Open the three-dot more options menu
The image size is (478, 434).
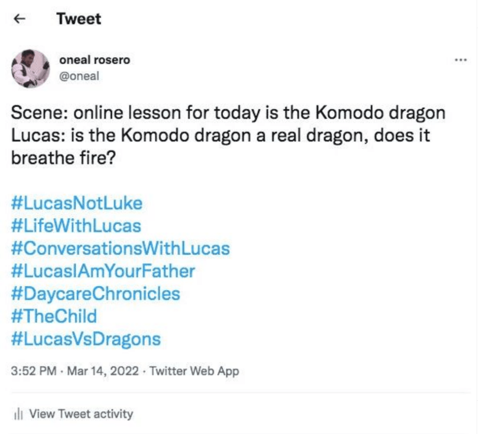click(x=460, y=60)
